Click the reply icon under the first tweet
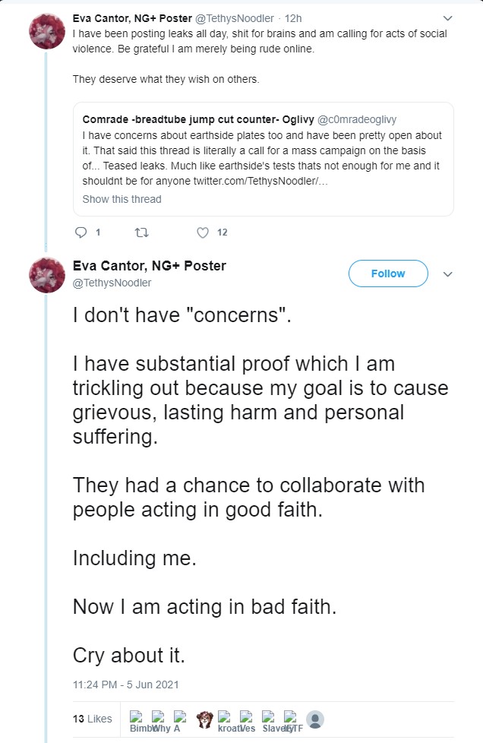Viewport: 483px width, 743px height. click(x=81, y=232)
